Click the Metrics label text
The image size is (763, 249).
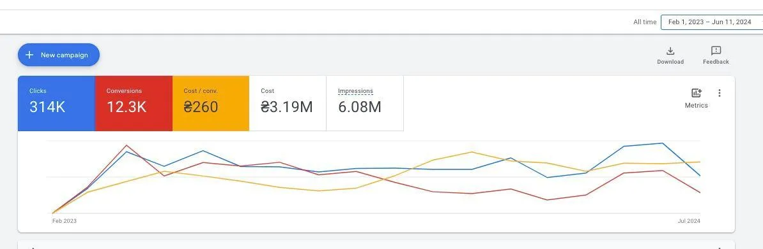click(697, 105)
